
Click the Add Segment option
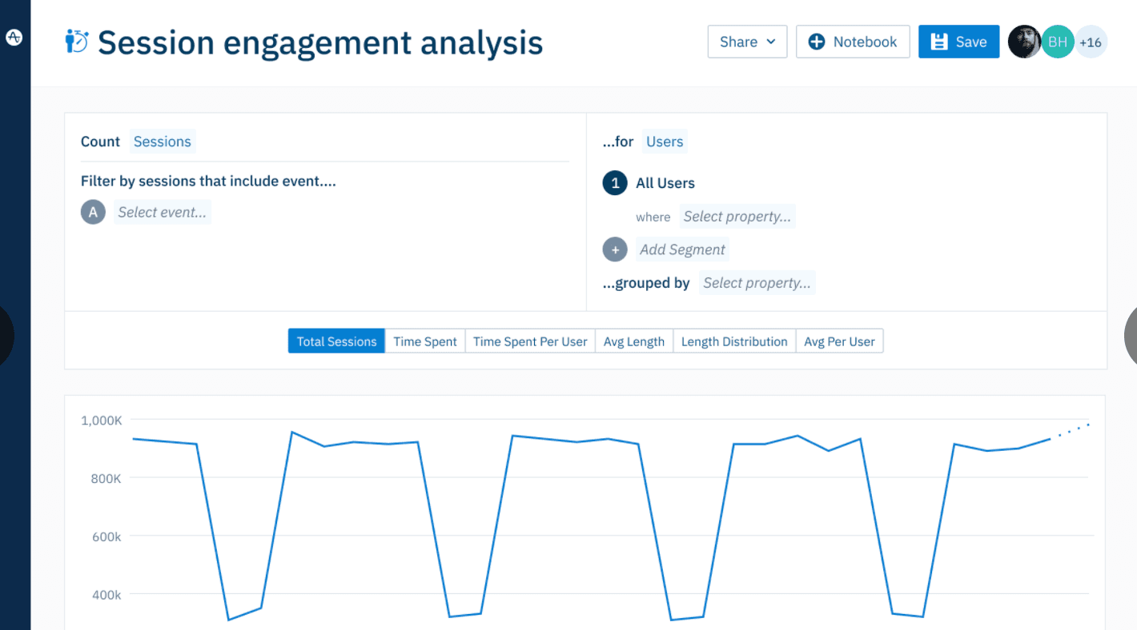coord(682,249)
